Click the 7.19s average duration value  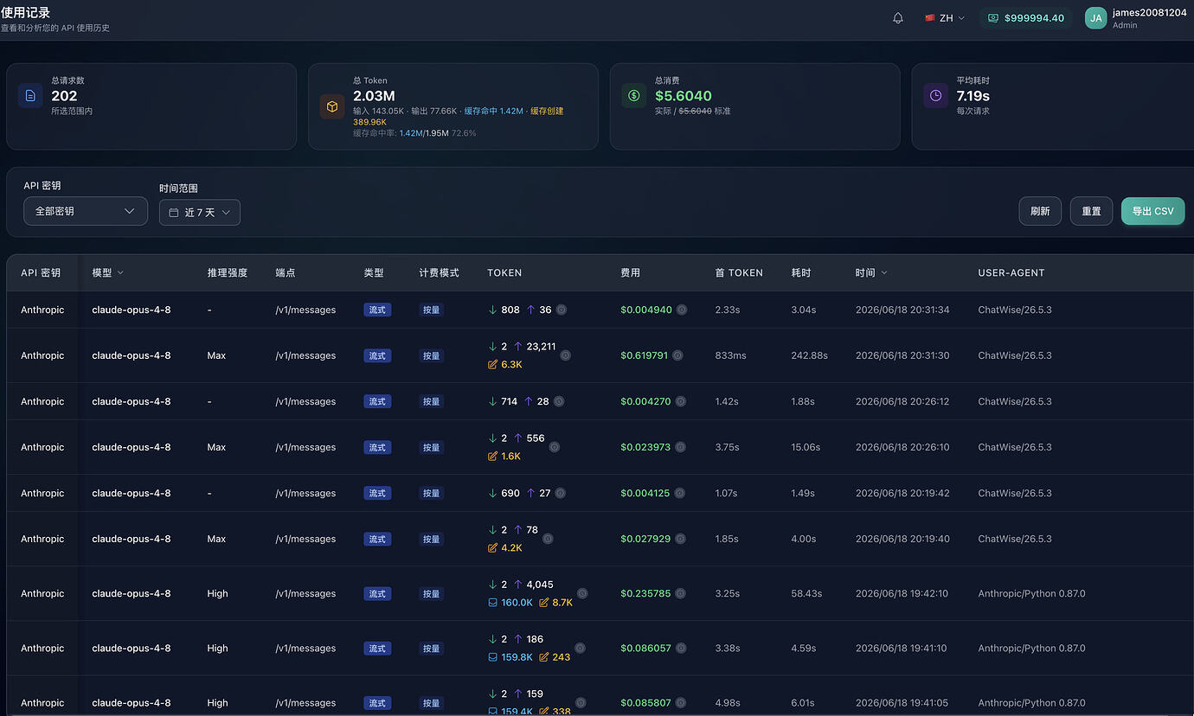(x=973, y=96)
